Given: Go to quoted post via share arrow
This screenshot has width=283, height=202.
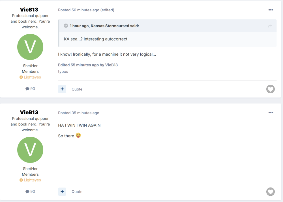Looking at the screenshot, I should tap(270, 26).
